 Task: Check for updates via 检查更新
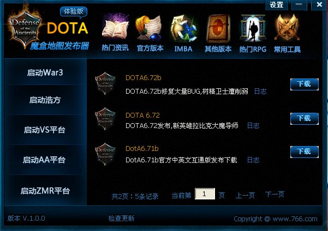121,218
